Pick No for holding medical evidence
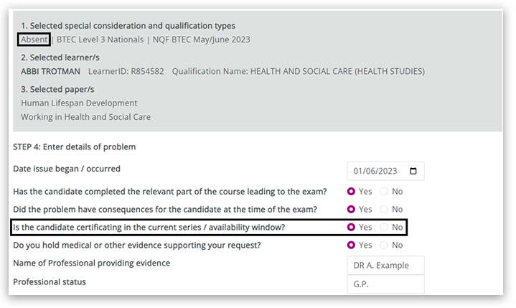516x308 pixels. (x=384, y=245)
